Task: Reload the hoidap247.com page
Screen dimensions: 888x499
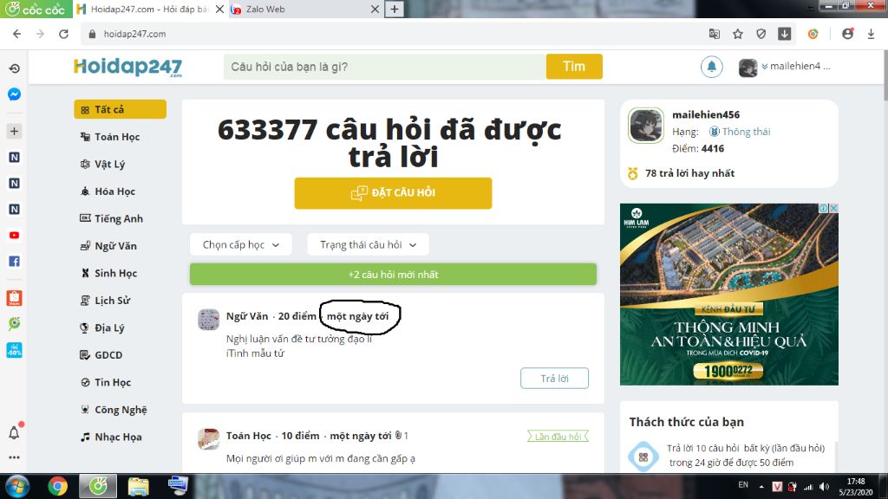Action: 63,34
